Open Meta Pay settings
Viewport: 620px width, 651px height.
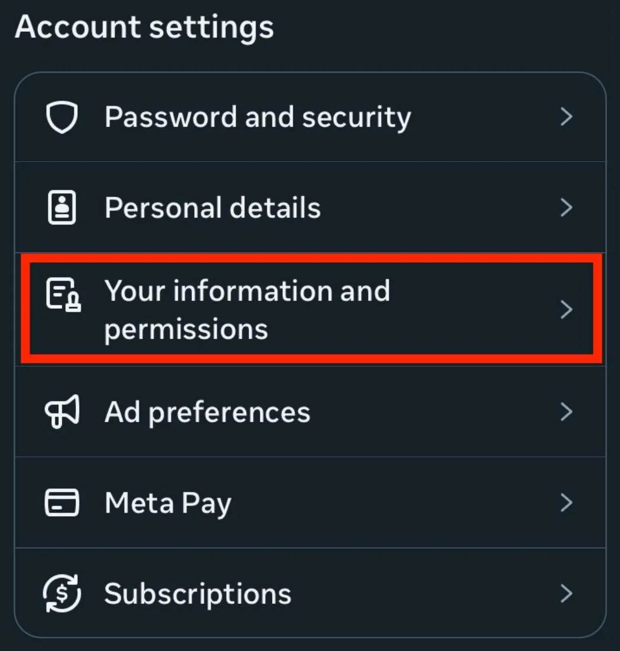click(168, 503)
